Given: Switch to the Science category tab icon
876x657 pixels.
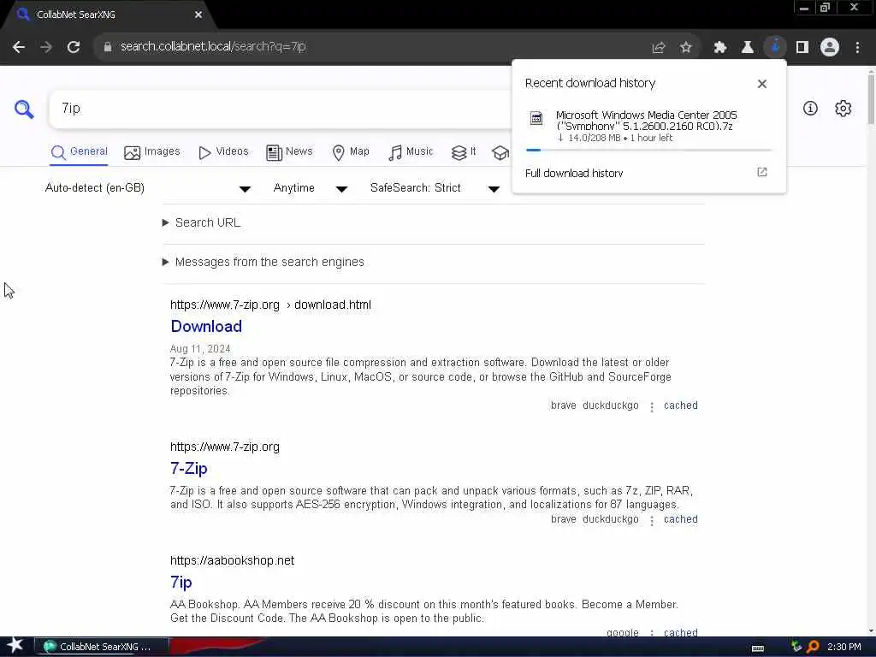Looking at the screenshot, I should [500, 152].
